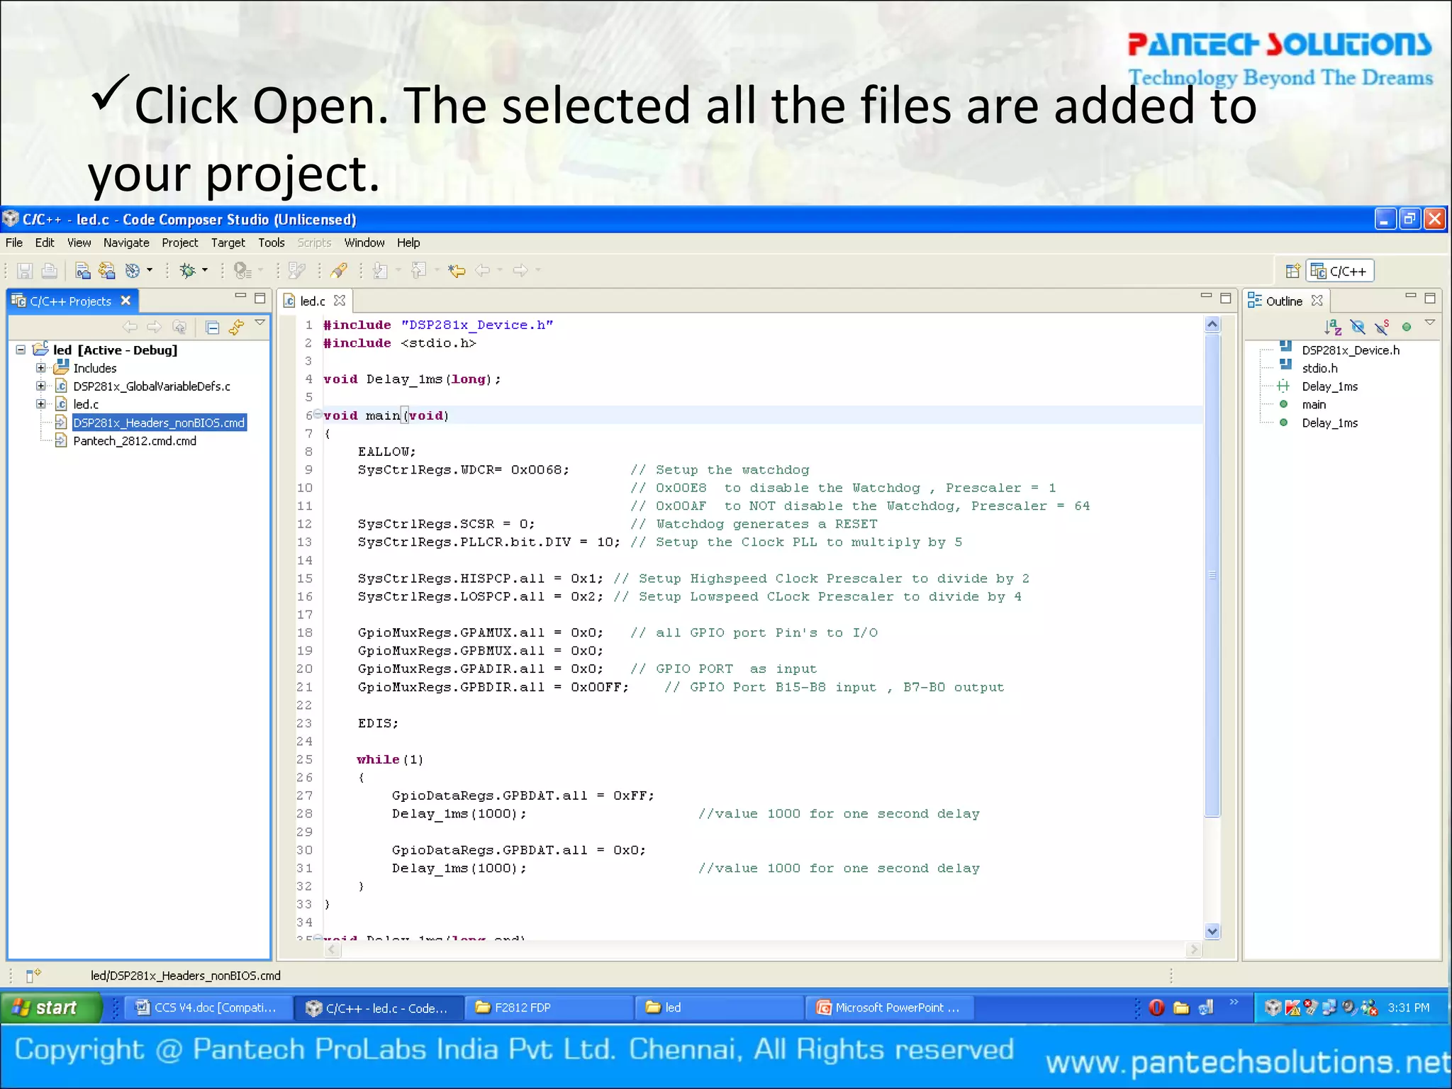
Task: Open the Debug launch dropdown arrow
Action: tap(205, 270)
